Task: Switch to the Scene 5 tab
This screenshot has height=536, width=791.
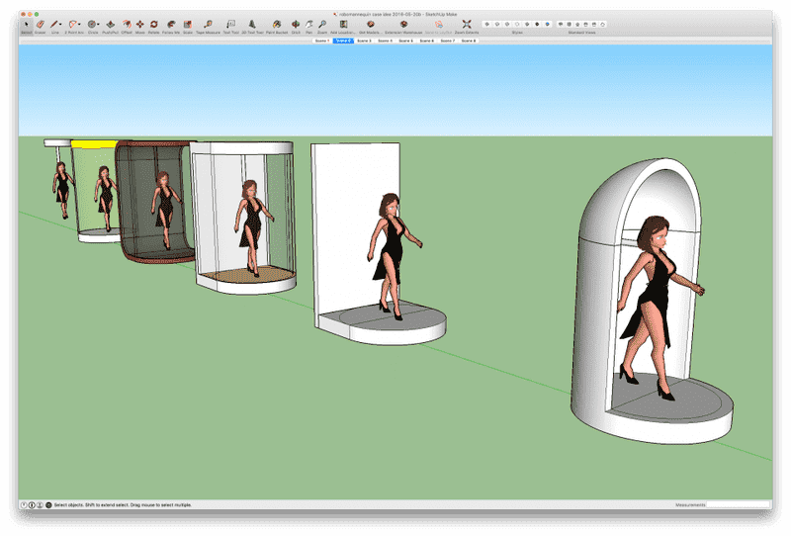Action: (406, 41)
